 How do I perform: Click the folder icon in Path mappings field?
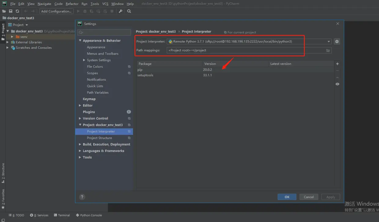328,50
